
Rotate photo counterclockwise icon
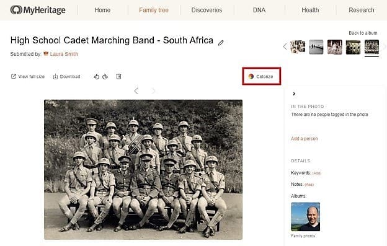pyautogui.click(x=97, y=77)
